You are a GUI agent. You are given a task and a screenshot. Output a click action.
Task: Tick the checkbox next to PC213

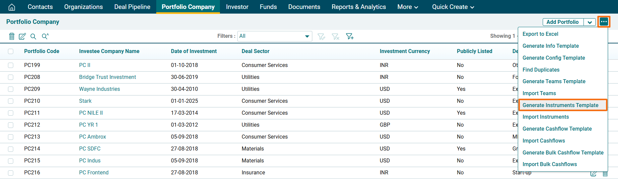pos(11,137)
